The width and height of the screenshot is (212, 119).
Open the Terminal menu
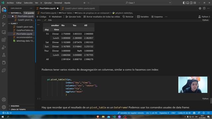pos(58,3)
